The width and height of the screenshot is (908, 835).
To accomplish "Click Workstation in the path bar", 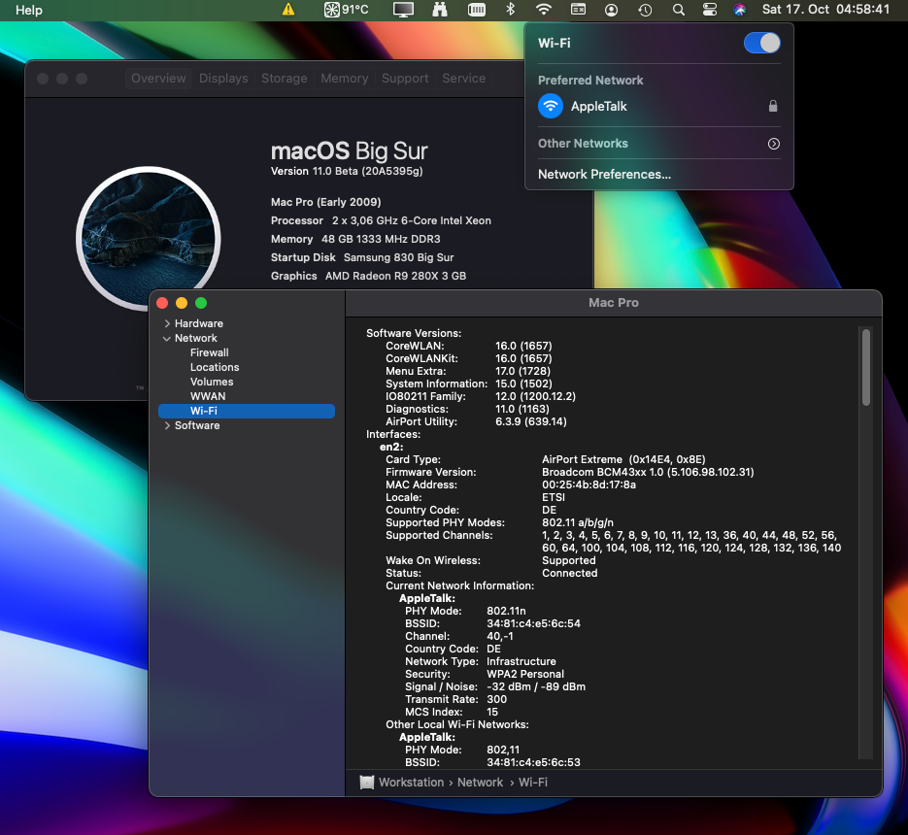I will pyautogui.click(x=411, y=783).
